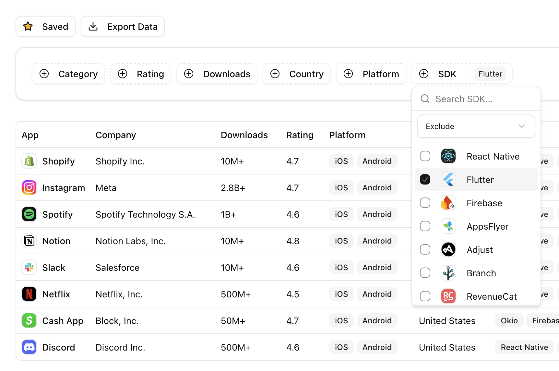559x371 pixels.
Task: Click the Firebase logo in SDK list
Action: pyautogui.click(x=448, y=203)
